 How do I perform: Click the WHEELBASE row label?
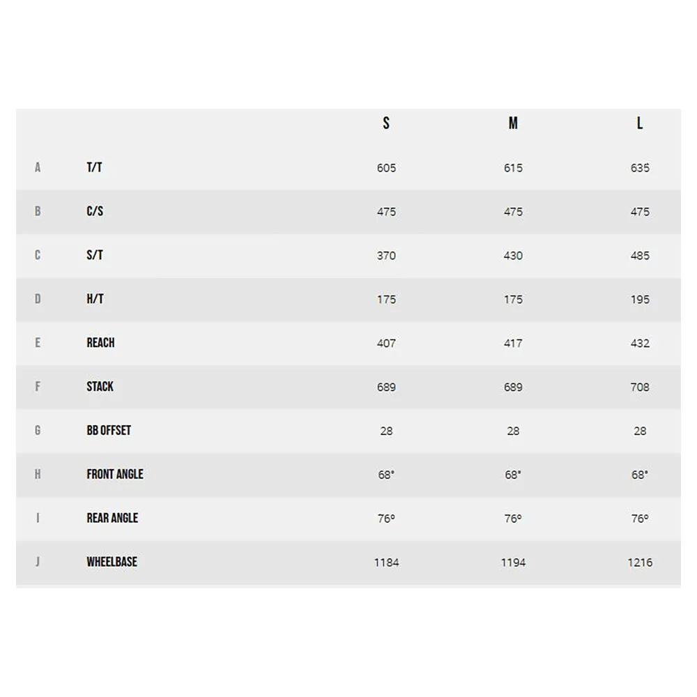tap(112, 562)
